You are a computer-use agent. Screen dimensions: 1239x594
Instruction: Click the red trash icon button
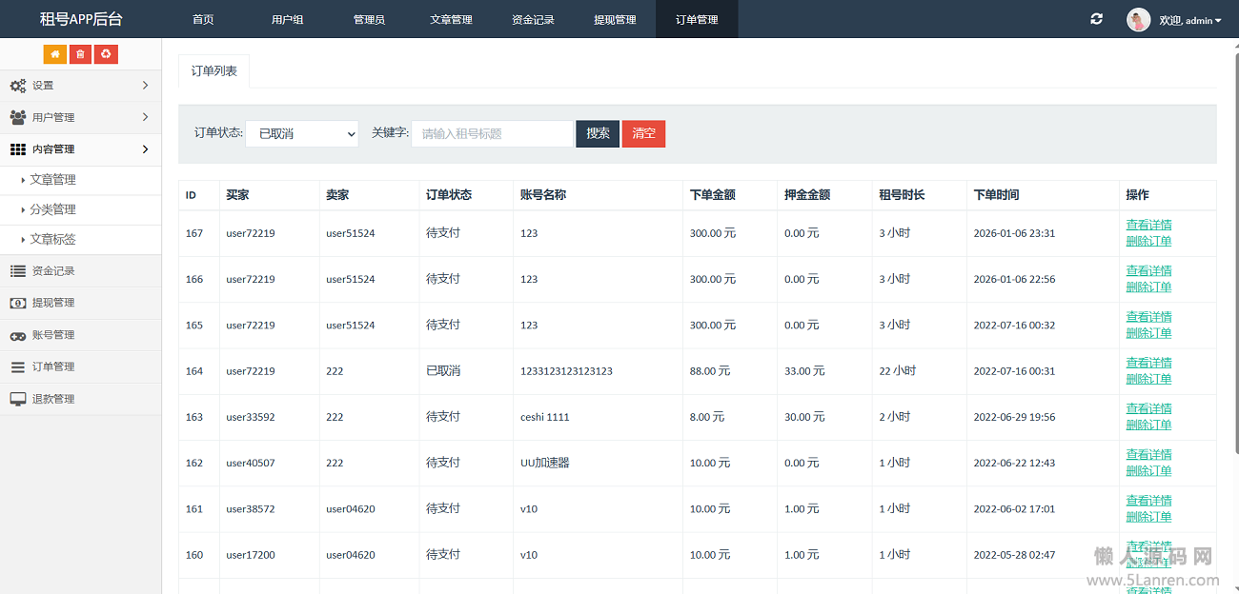click(80, 54)
